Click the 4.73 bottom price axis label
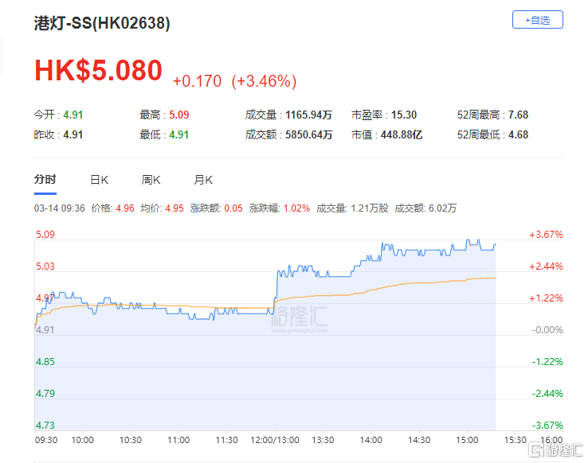Viewport: 588px width, 463px height. tap(45, 426)
